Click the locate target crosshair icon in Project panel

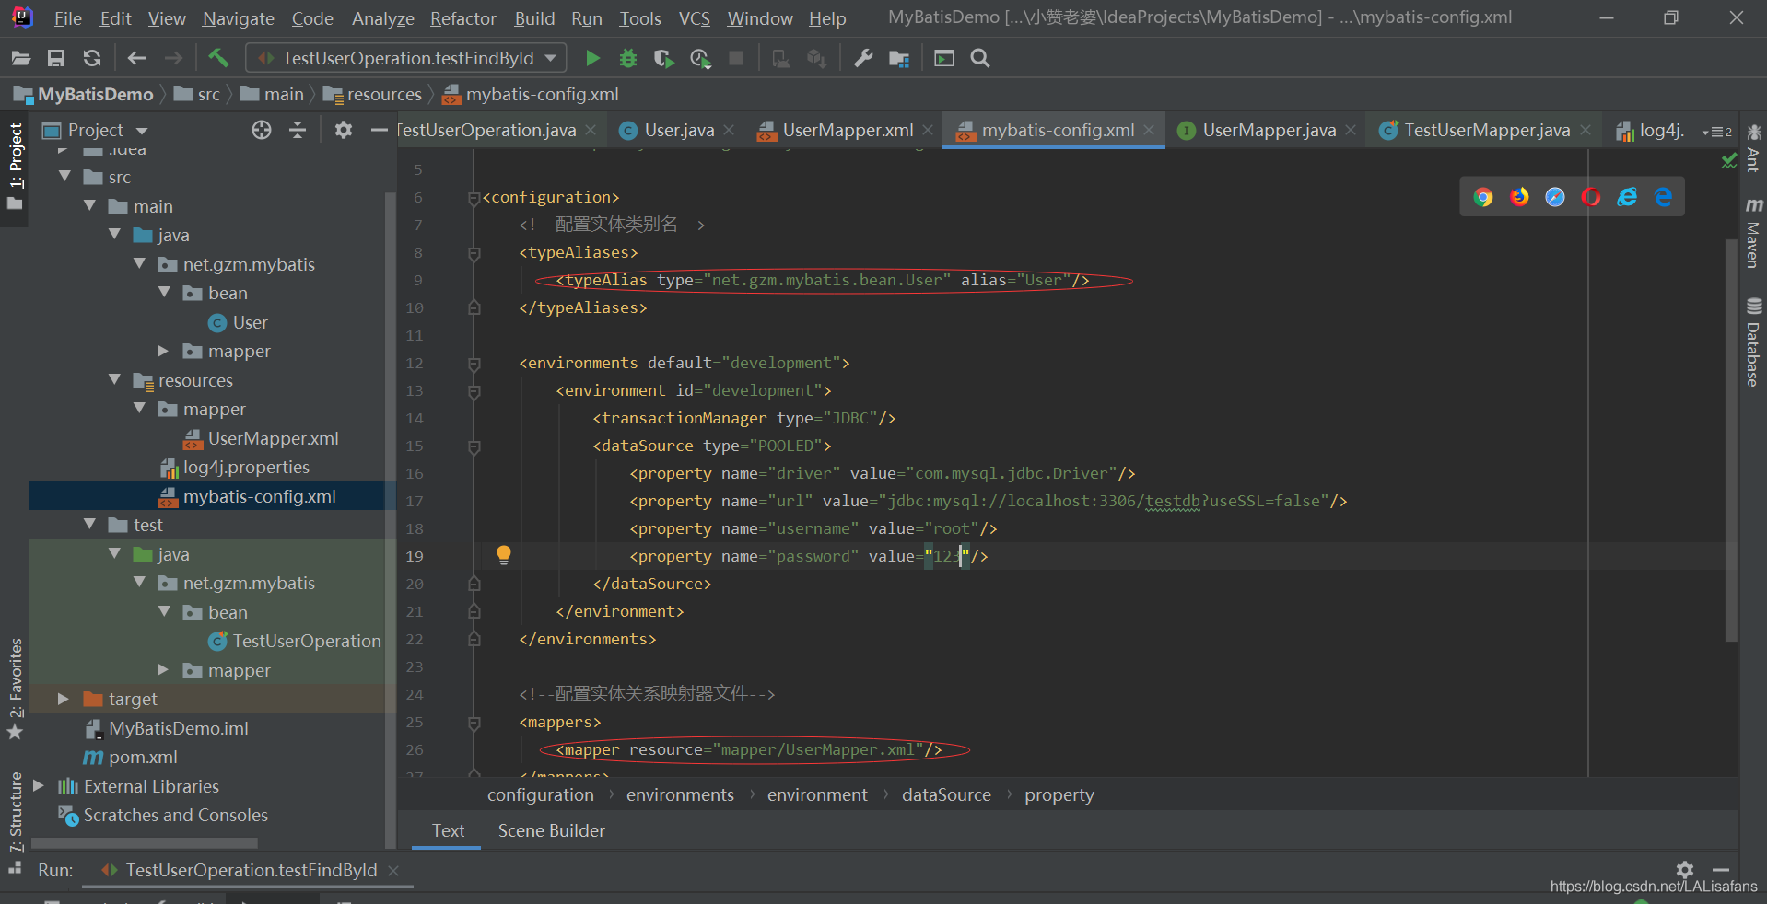point(262,130)
